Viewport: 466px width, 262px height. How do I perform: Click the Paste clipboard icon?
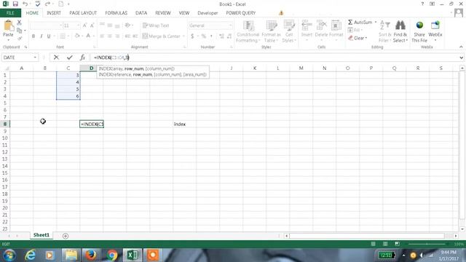[8, 26]
